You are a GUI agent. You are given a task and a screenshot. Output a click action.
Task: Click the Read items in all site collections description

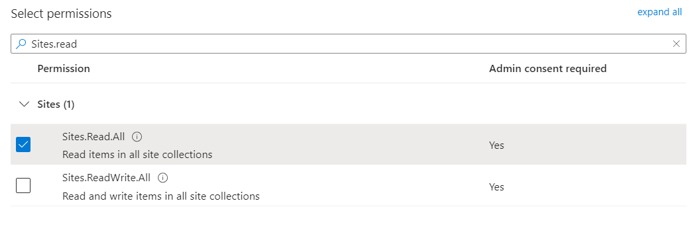[137, 155]
